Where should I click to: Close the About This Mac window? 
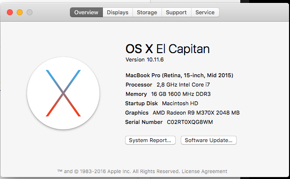[10, 12]
